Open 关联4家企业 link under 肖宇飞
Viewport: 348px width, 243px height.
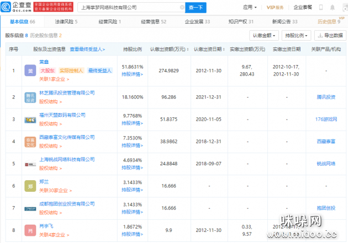pyautogui.click(x=54, y=235)
